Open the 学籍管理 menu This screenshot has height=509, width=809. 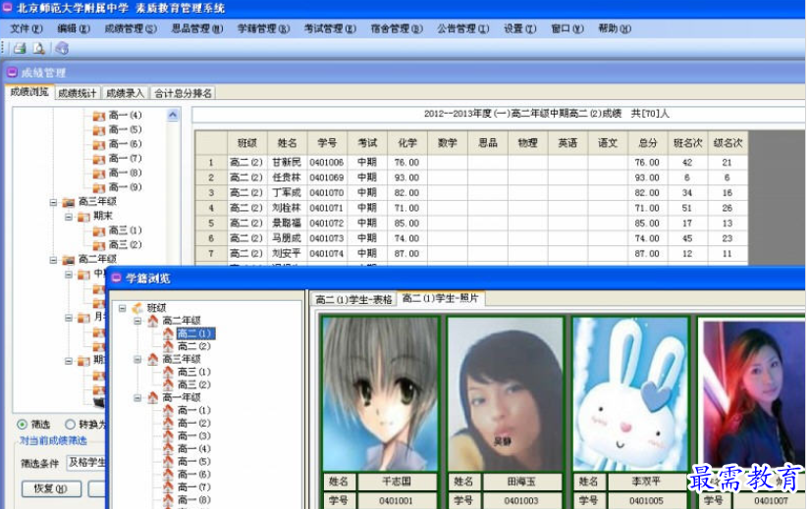click(x=264, y=28)
